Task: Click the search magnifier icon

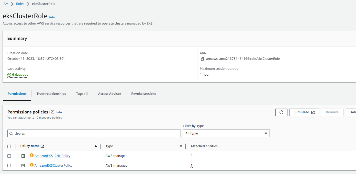Action: (11, 133)
